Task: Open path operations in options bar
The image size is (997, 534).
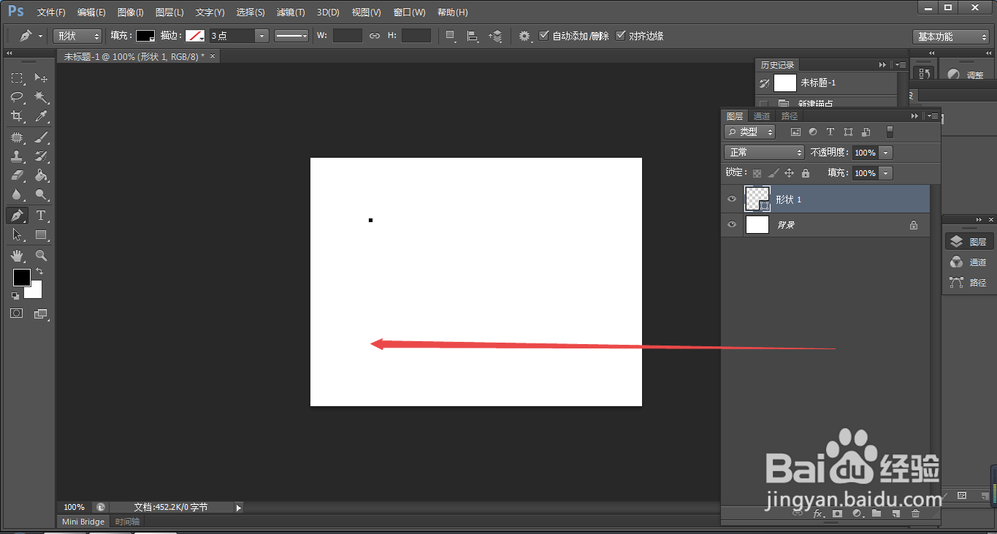Action: tap(451, 36)
